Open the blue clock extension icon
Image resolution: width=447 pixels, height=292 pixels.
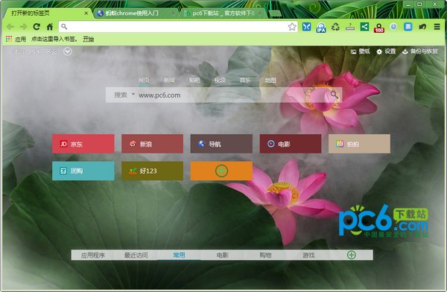[393, 27]
